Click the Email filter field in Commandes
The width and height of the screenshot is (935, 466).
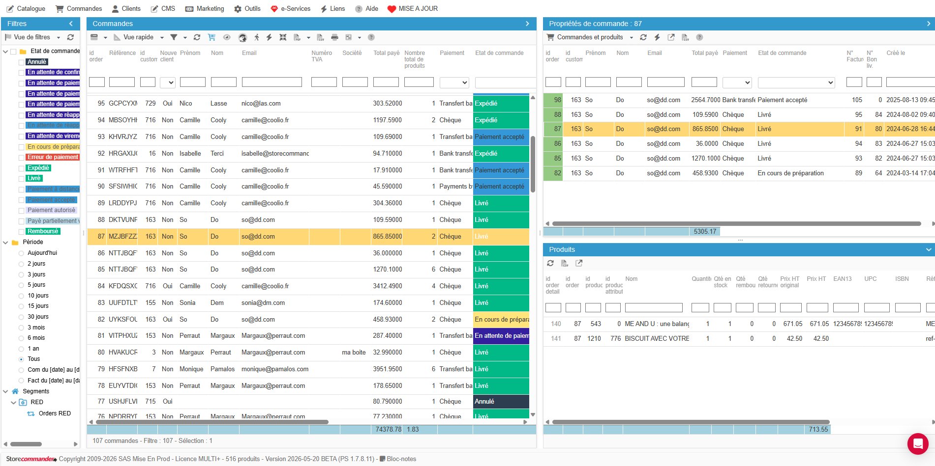[x=271, y=82]
